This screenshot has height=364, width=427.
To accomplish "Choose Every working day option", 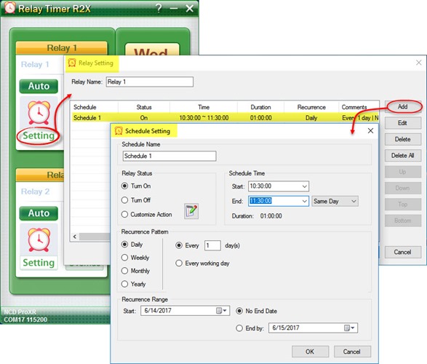I will point(179,264).
